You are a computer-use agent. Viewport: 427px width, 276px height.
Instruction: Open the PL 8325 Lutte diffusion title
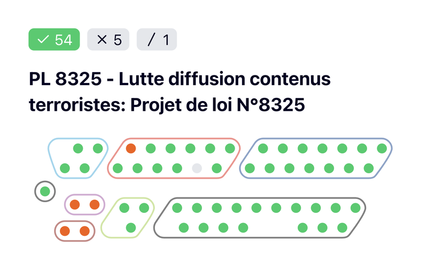click(180, 92)
